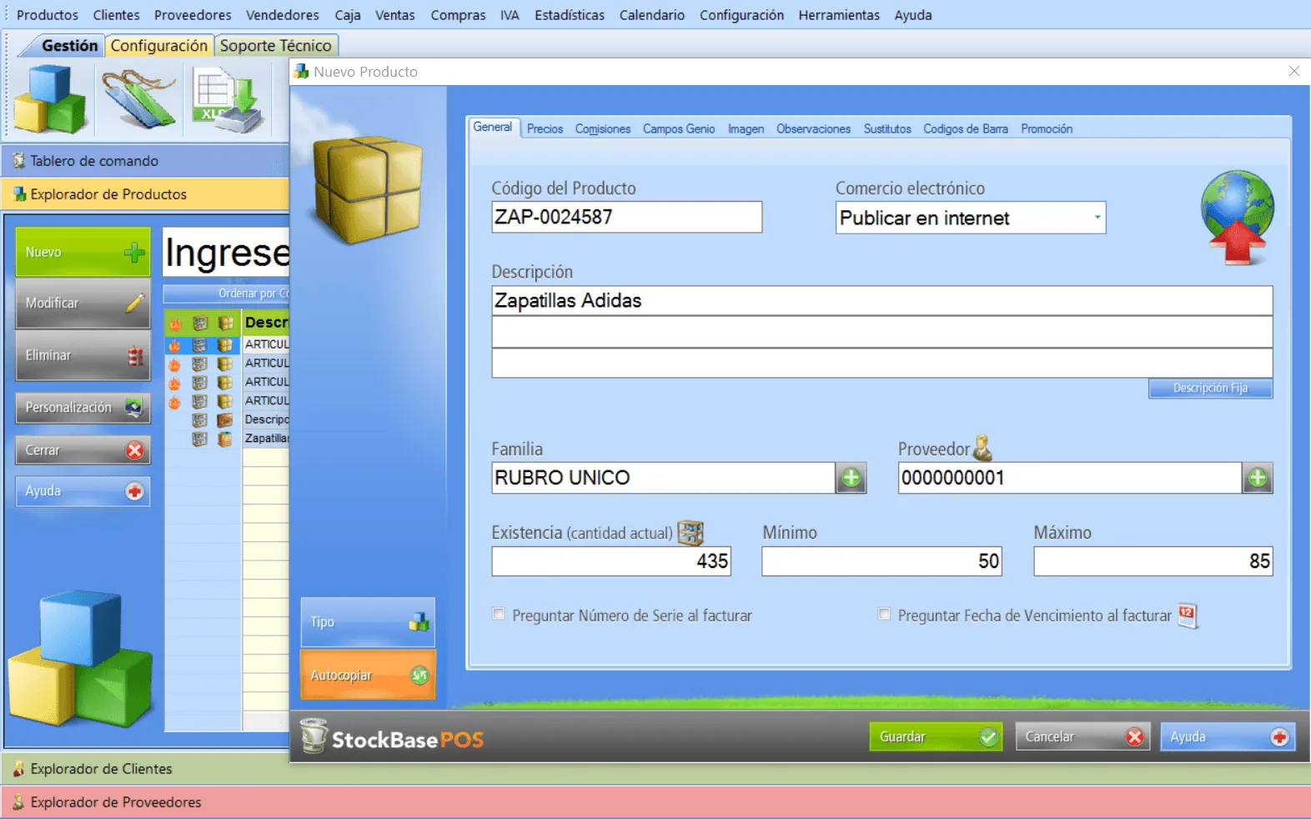The height and width of the screenshot is (819, 1311).
Task: Switch to the Campos Genio tab
Action: (679, 128)
